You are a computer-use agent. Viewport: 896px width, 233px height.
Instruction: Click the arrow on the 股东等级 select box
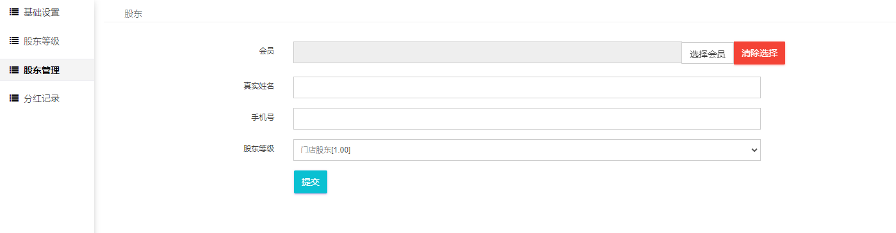pyautogui.click(x=754, y=150)
